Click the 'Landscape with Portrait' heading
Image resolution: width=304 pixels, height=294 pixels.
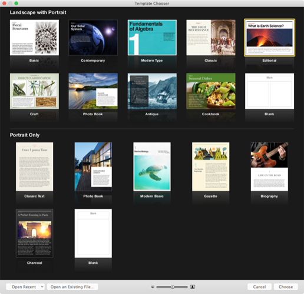pyautogui.click(x=38, y=12)
